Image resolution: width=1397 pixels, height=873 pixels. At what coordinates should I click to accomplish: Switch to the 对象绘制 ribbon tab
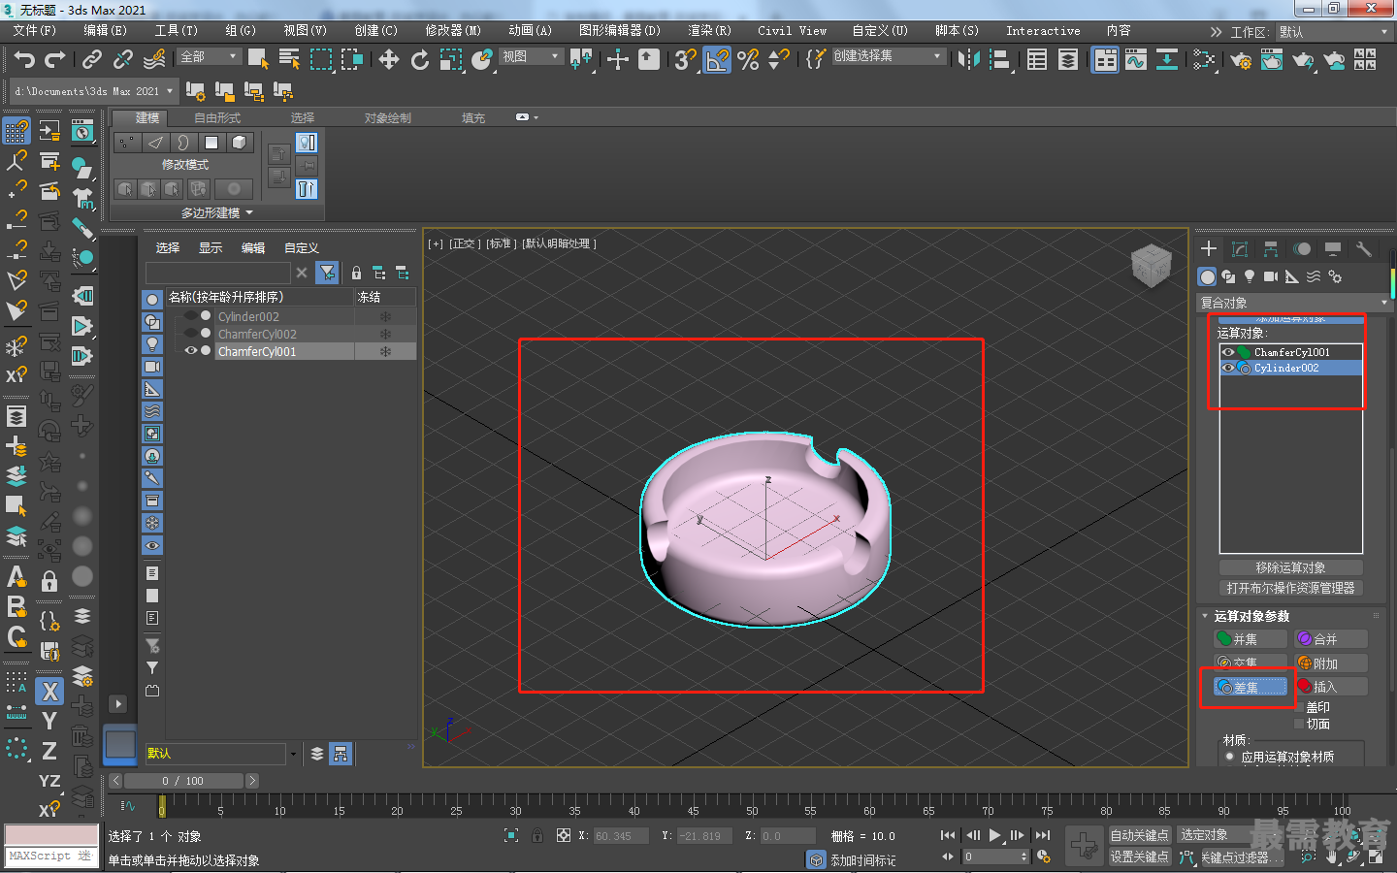[388, 118]
